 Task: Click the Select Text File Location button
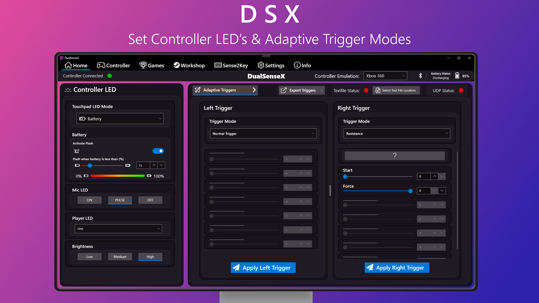tap(396, 90)
